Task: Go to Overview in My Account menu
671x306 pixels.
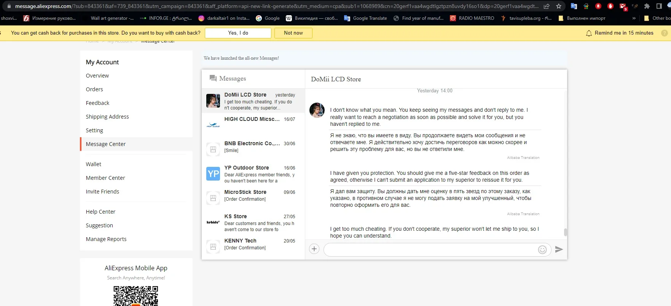Action: [x=97, y=76]
